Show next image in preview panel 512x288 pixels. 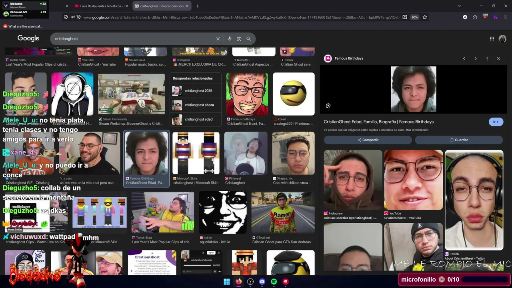click(476, 58)
